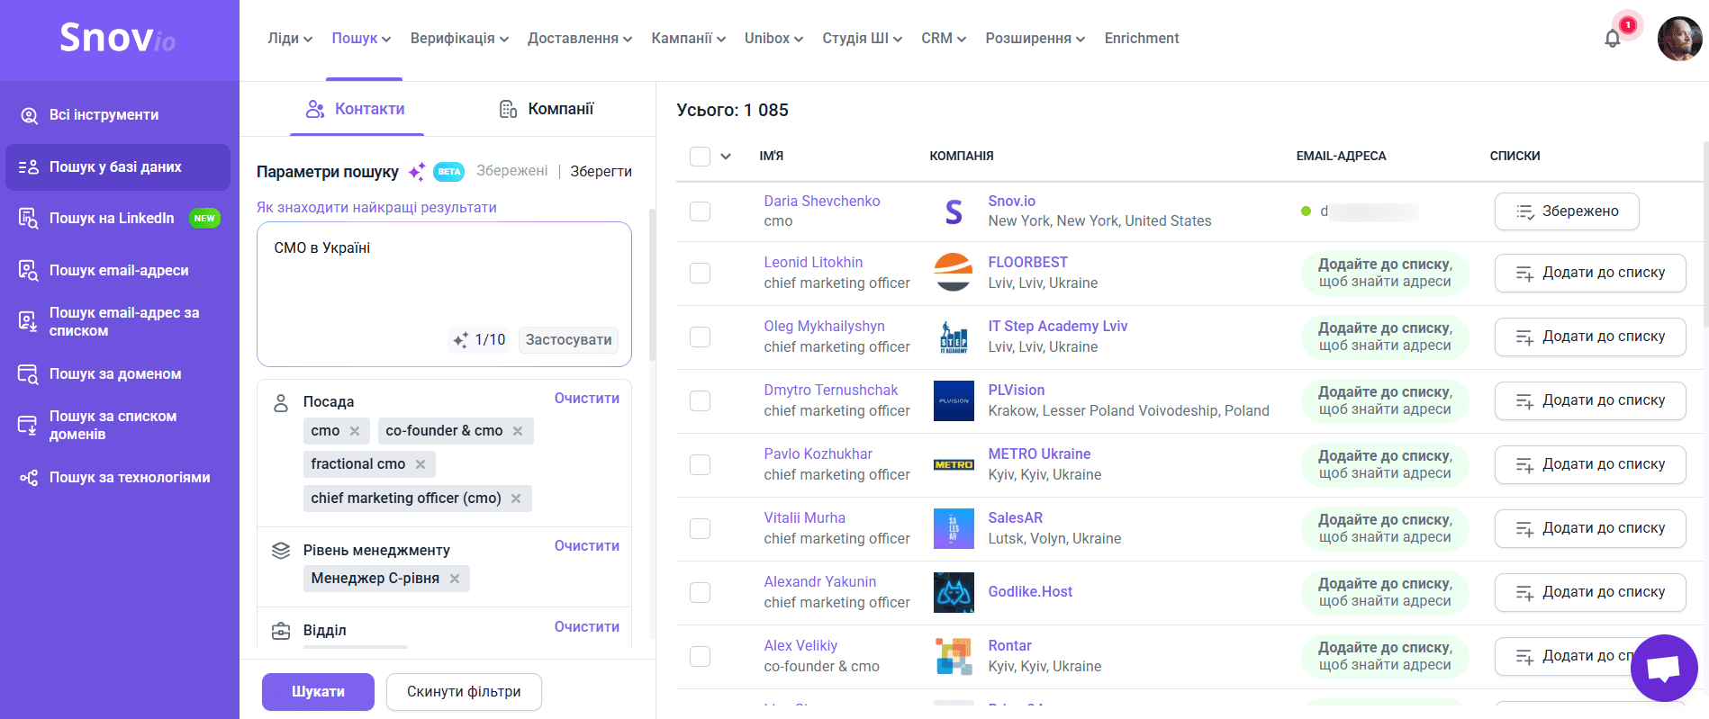
Task: Open domain list search in sidebar
Action: (x=118, y=425)
